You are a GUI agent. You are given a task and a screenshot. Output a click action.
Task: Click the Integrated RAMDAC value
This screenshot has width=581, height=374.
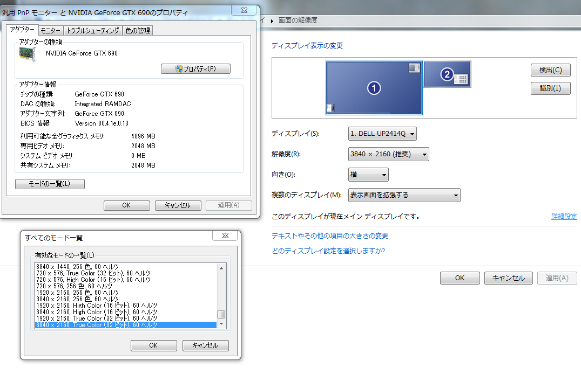pos(103,104)
